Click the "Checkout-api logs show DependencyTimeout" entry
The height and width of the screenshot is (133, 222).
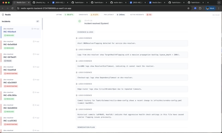click(x=132, y=77)
